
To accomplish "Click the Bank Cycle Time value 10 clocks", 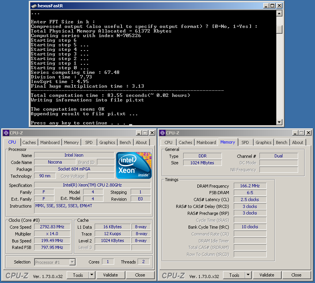I will [x=250, y=227].
